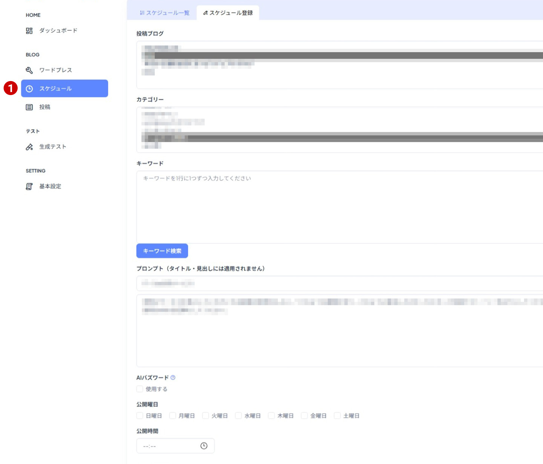Switch to the スケジュール一覧 tab
The width and height of the screenshot is (543, 464).
tap(164, 13)
